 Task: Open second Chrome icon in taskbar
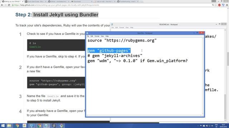tap(39, 126)
